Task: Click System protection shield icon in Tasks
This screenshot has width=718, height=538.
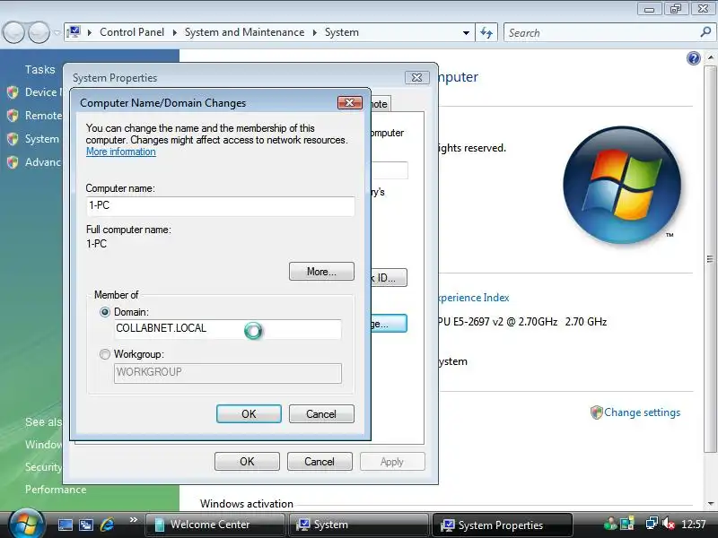Action: click(x=13, y=139)
